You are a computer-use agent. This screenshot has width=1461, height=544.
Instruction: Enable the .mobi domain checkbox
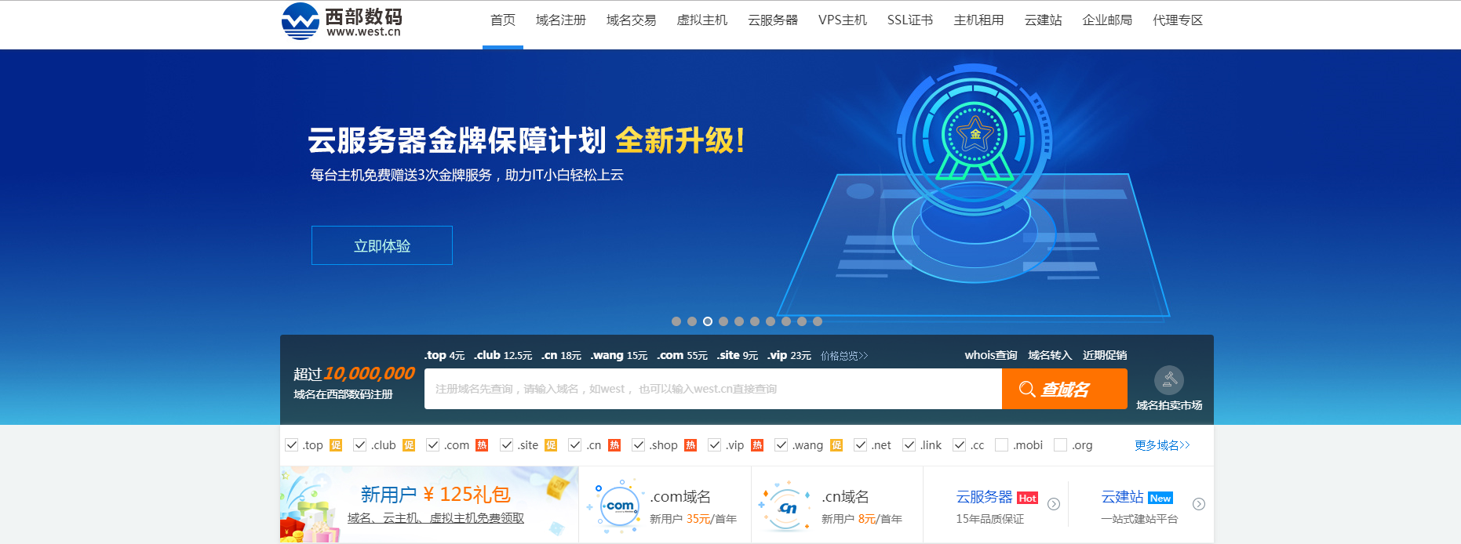click(x=1002, y=445)
